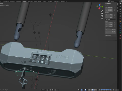Click the zoom magnifier viewport icon

[102, 11]
